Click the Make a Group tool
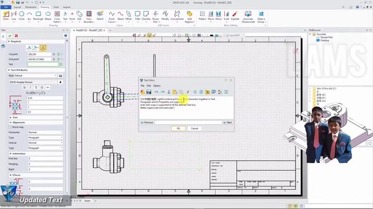 [x=261, y=17]
